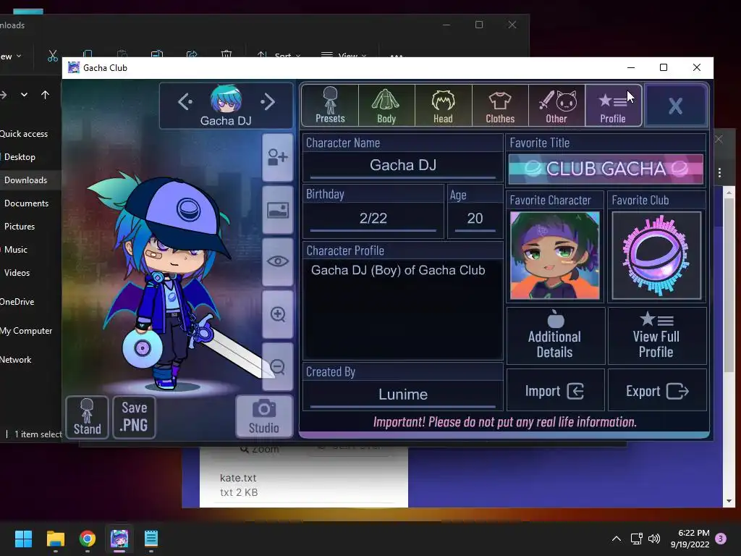Open Music in File Explorer sidebar
Viewport: 741px width, 556px height.
[16, 250]
